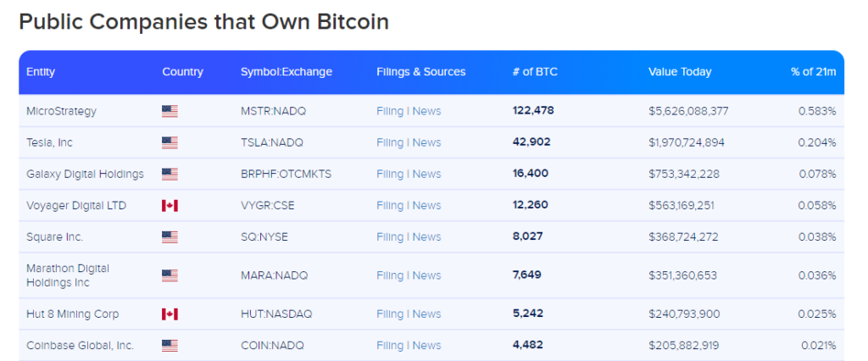The height and width of the screenshot is (361, 868).
Task: Click the US flag for Marathon Digital Holdings
Action: pos(170,275)
